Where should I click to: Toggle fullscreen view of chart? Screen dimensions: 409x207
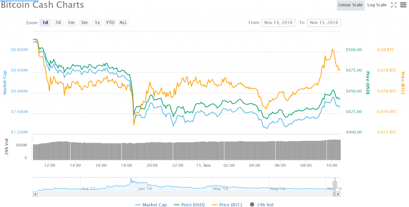(x=393, y=5)
